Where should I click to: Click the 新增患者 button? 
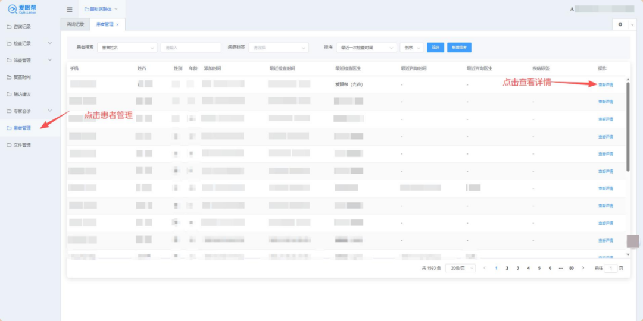click(x=459, y=48)
